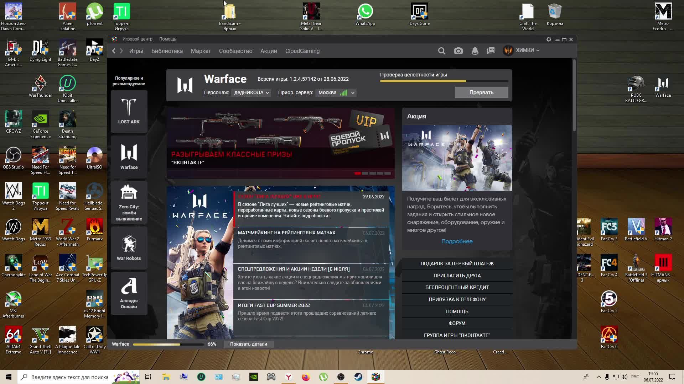This screenshot has width=684, height=384.
Task: Expand character дедНИКОЛА dropdown
Action: 251,92
